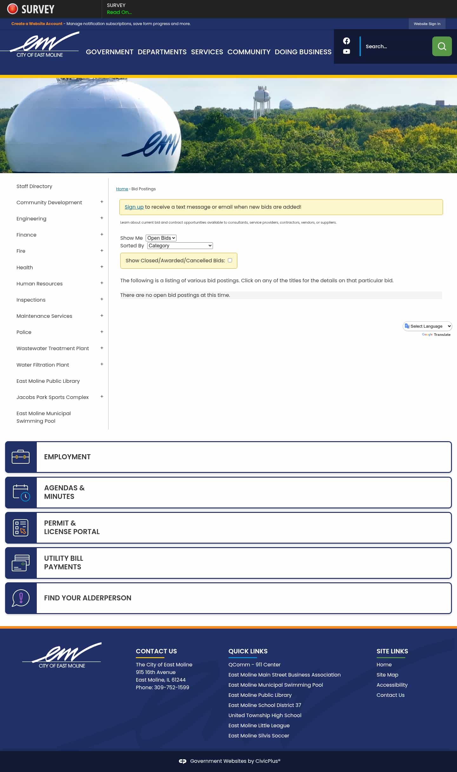
Task: Click the Agendas & Minutes calendar icon
Action: click(x=21, y=492)
